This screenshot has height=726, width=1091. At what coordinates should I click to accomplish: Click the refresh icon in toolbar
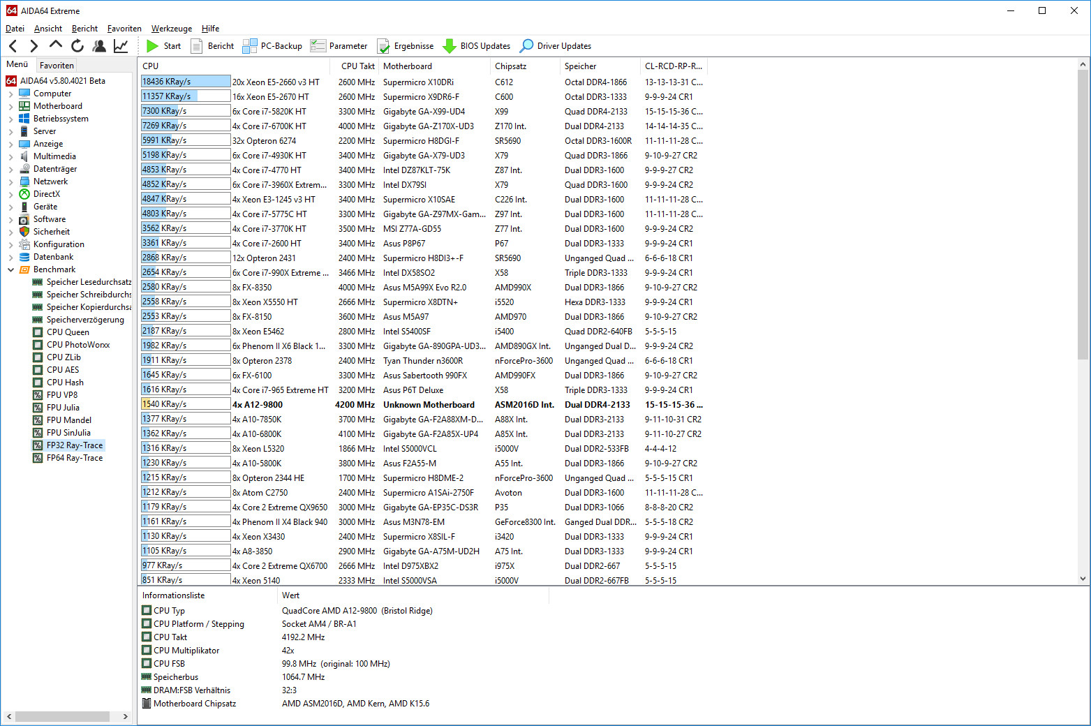point(77,46)
